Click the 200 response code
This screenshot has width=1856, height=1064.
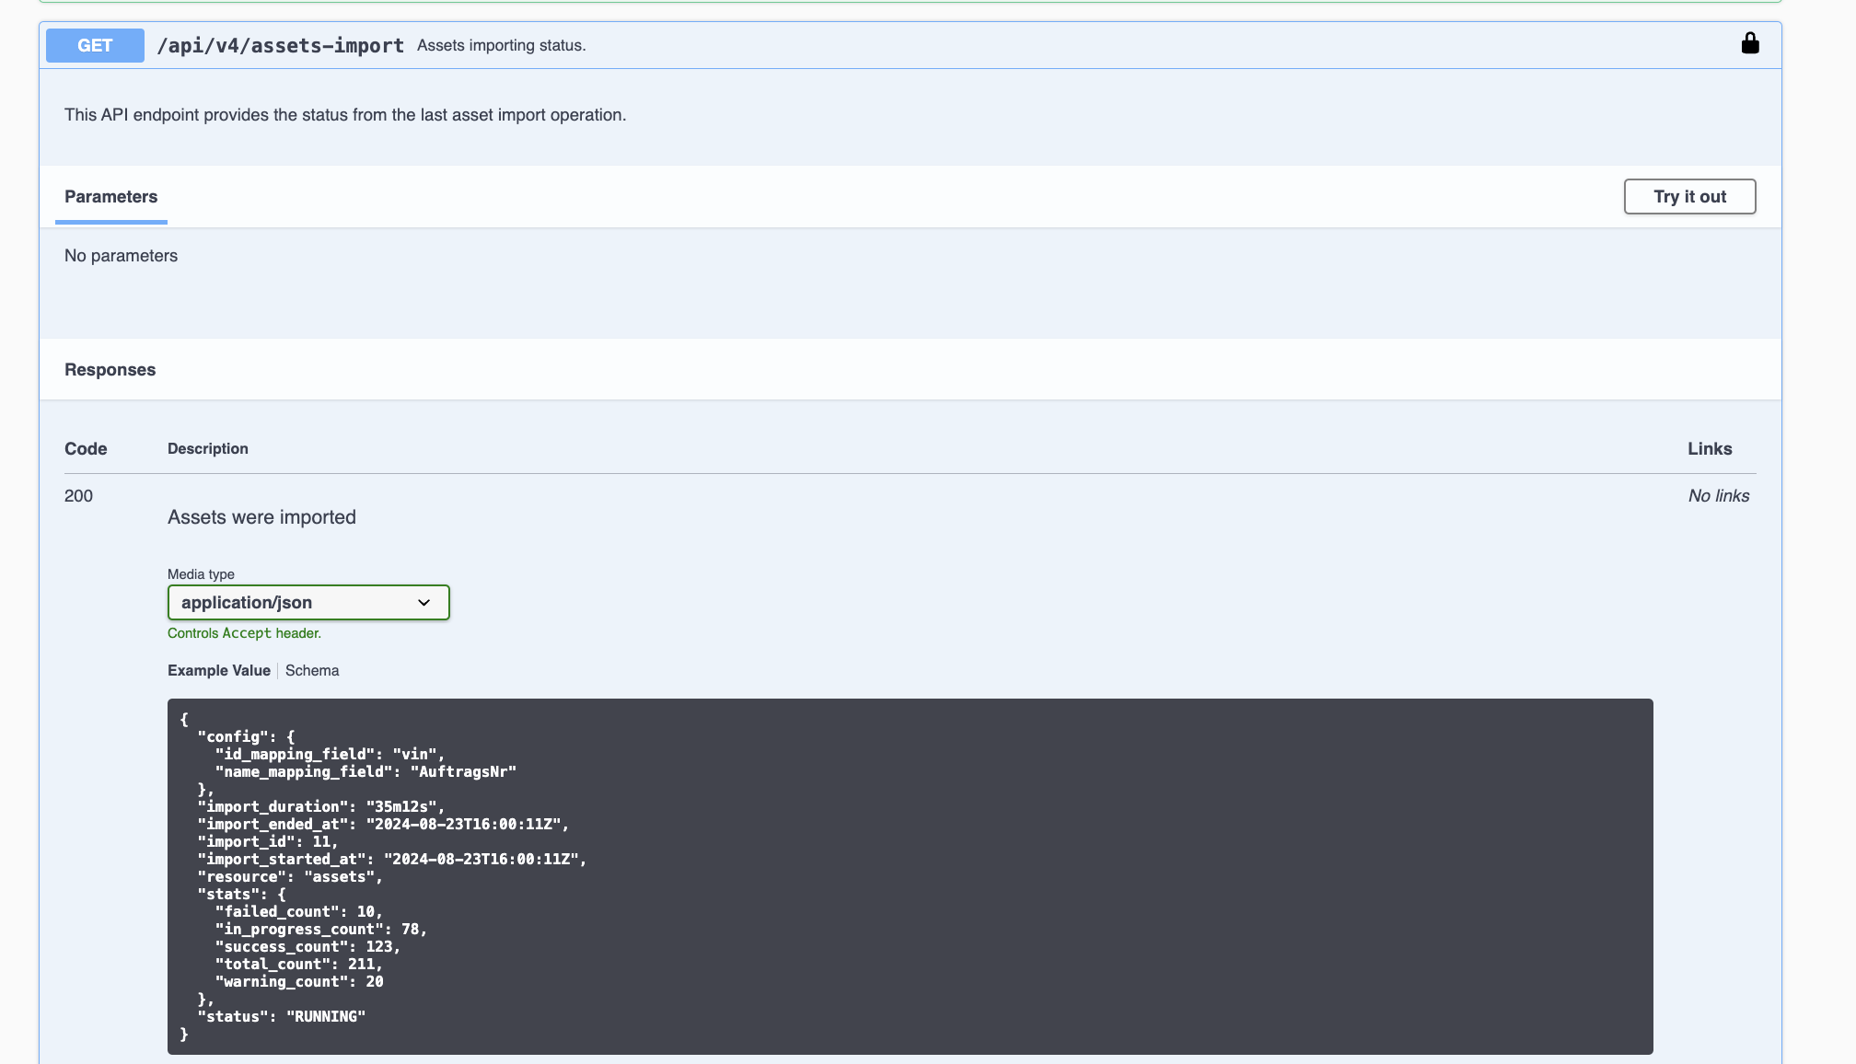(x=78, y=496)
